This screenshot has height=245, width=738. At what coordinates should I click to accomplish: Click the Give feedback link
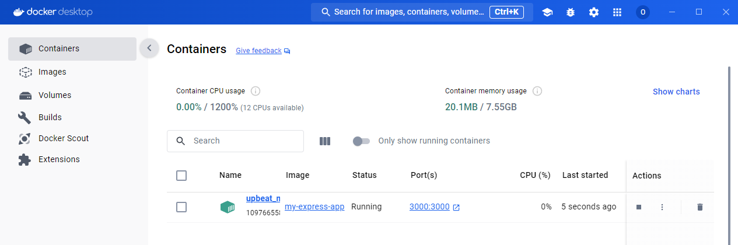(x=258, y=51)
